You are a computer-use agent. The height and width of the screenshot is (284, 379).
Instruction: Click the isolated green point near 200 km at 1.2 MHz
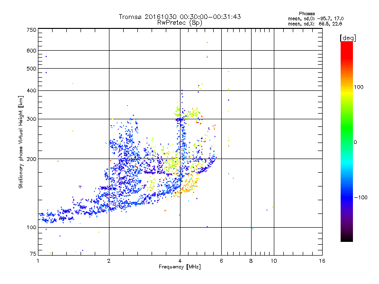(58, 161)
